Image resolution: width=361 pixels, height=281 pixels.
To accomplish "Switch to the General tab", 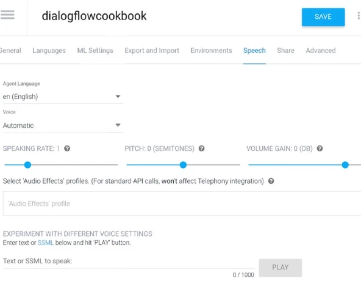I will 10,50.
